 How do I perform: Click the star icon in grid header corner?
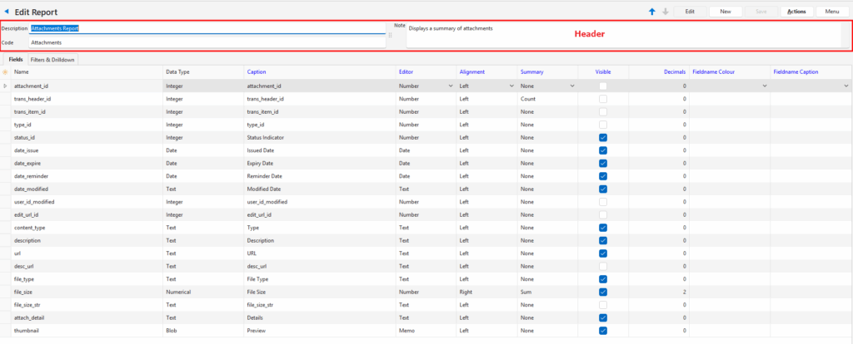point(6,72)
